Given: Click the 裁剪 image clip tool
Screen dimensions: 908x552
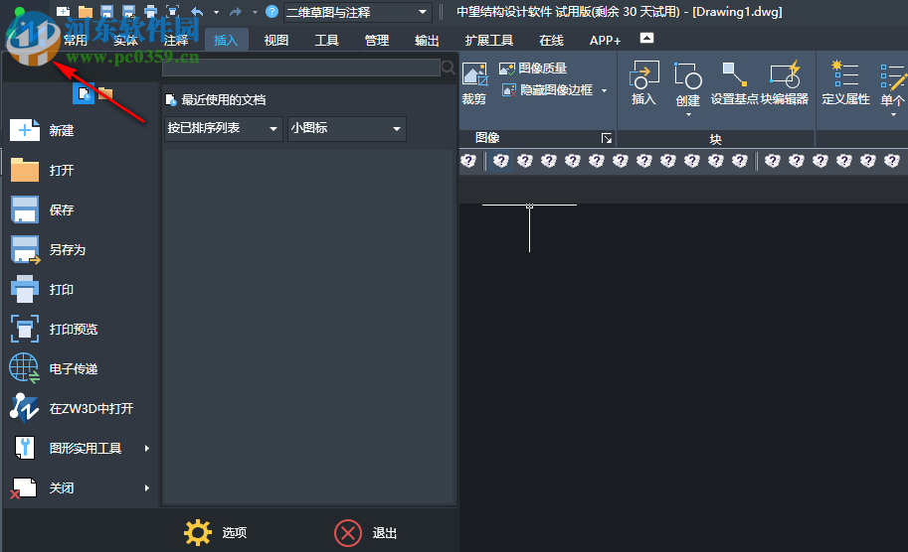Looking at the screenshot, I should point(474,82).
